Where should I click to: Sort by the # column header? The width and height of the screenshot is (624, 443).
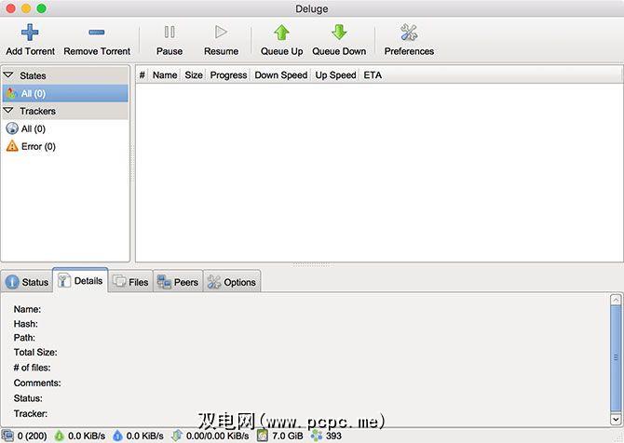tap(142, 74)
